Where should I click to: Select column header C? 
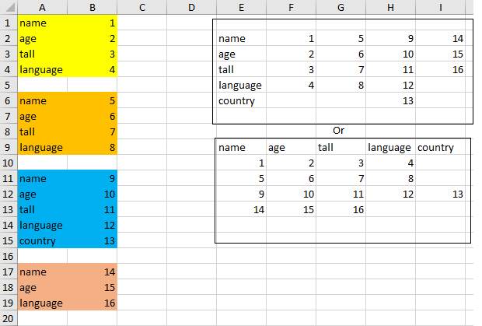coord(142,8)
